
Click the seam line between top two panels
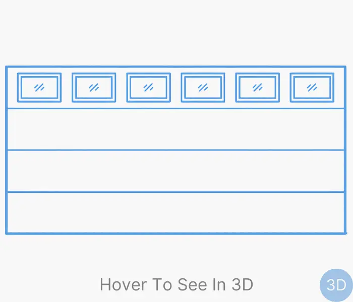[x=176, y=109]
